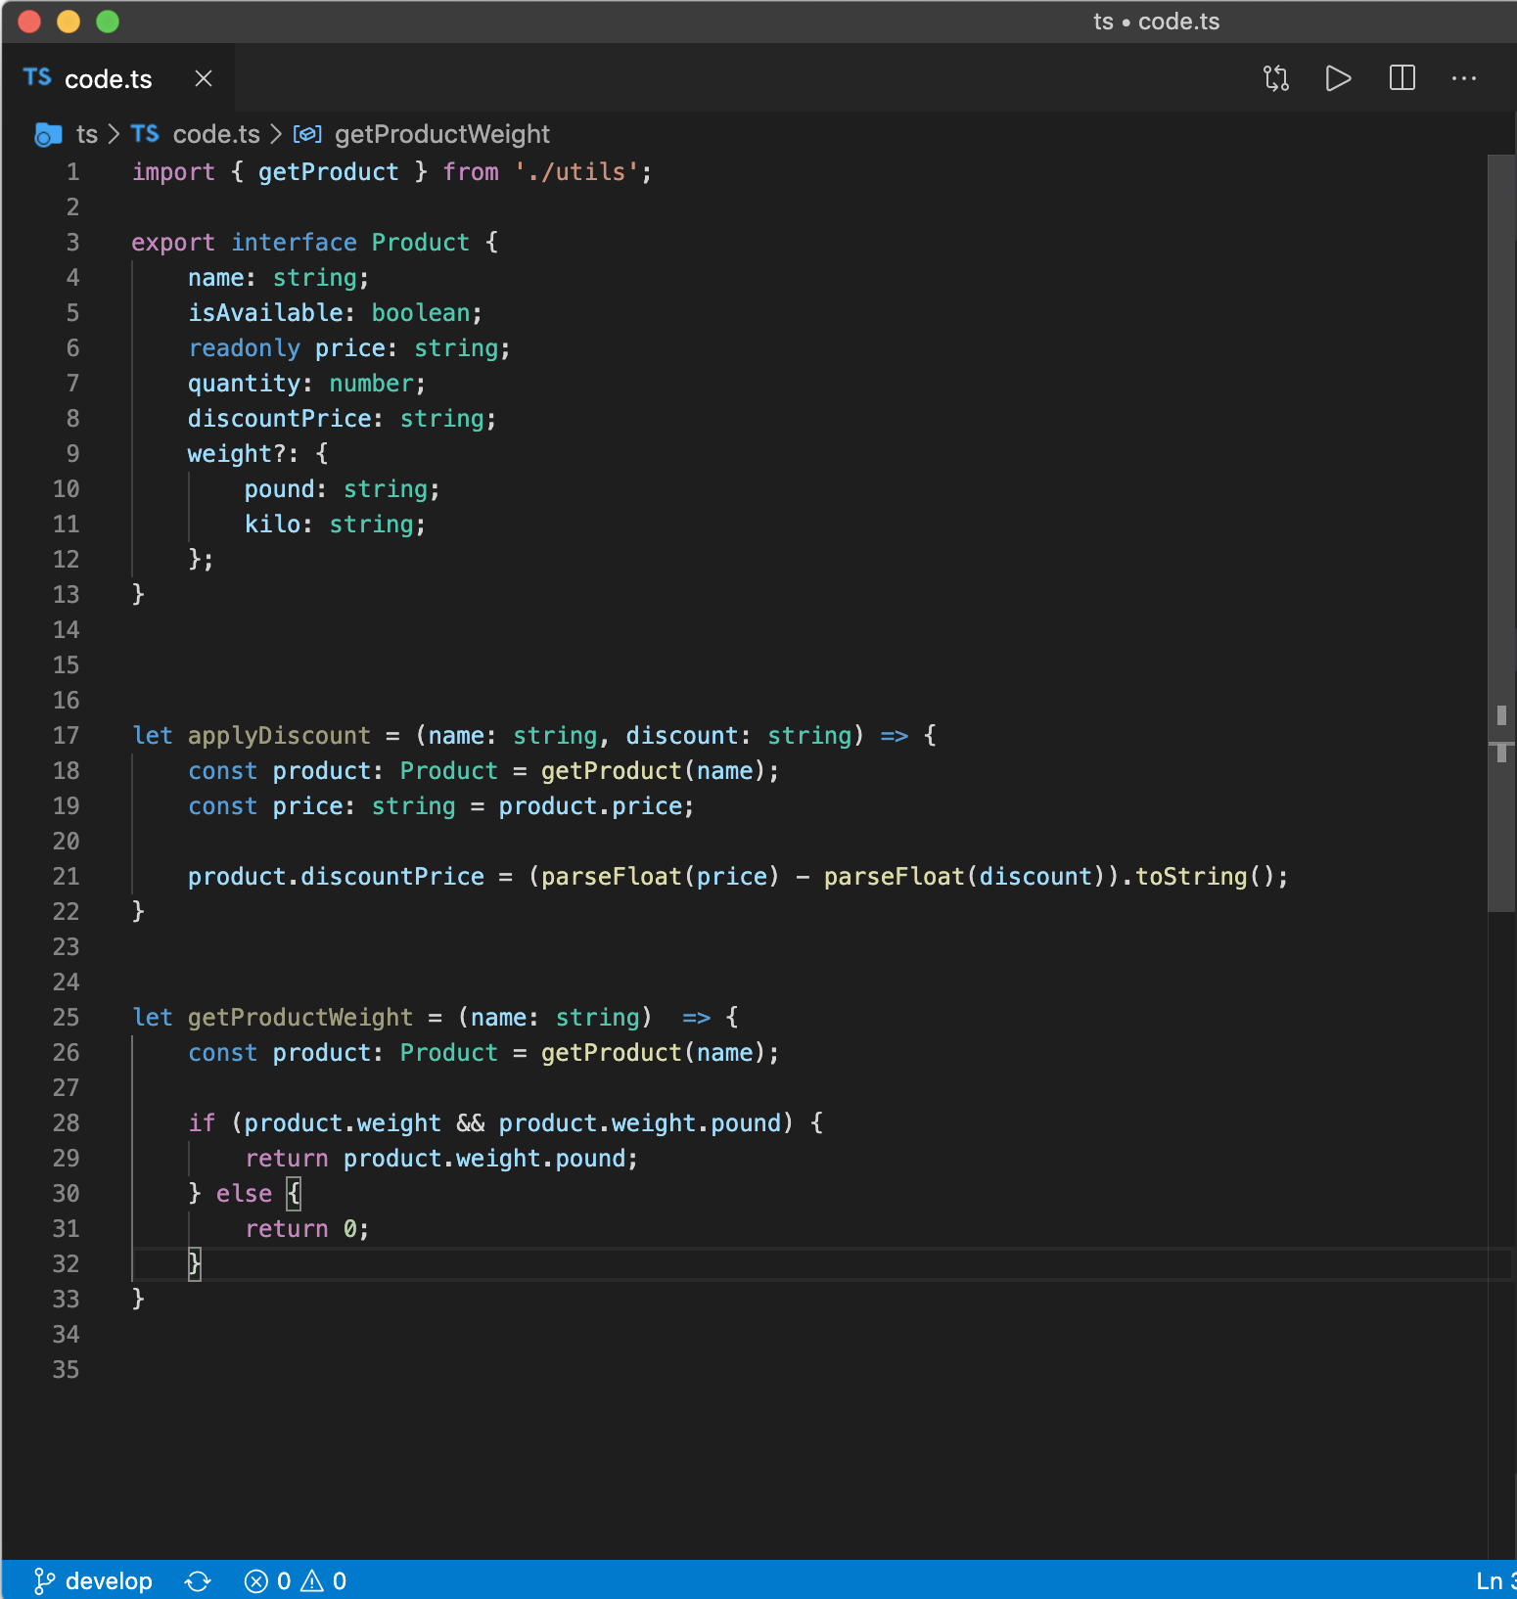
Task: Click 'return 0;' statement on line 31
Action: pyautogui.click(x=307, y=1229)
